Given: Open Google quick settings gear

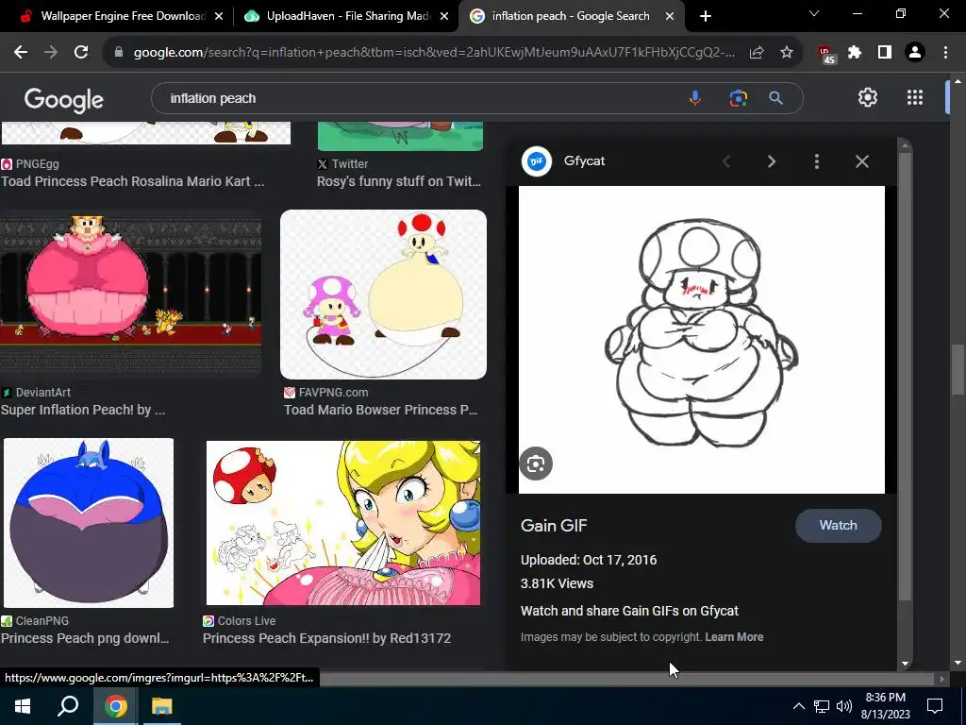Looking at the screenshot, I should point(868,97).
